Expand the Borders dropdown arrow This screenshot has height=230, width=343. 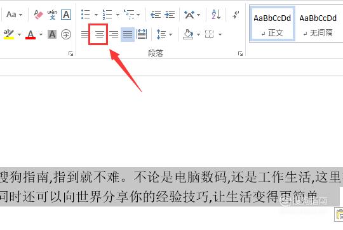pos(220,34)
